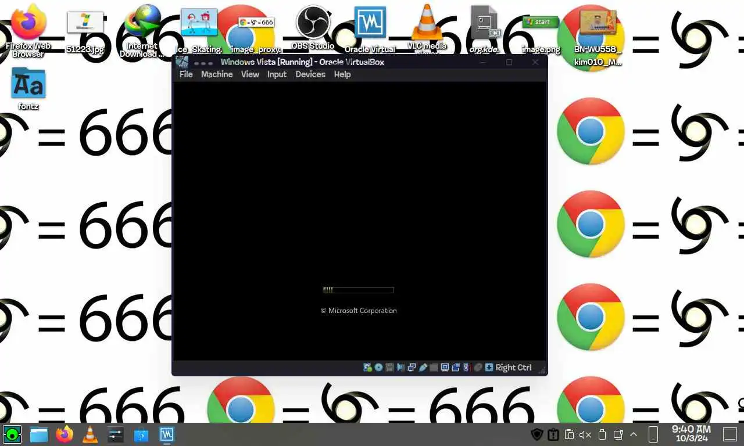Click the wired network tray icon

coord(618,434)
